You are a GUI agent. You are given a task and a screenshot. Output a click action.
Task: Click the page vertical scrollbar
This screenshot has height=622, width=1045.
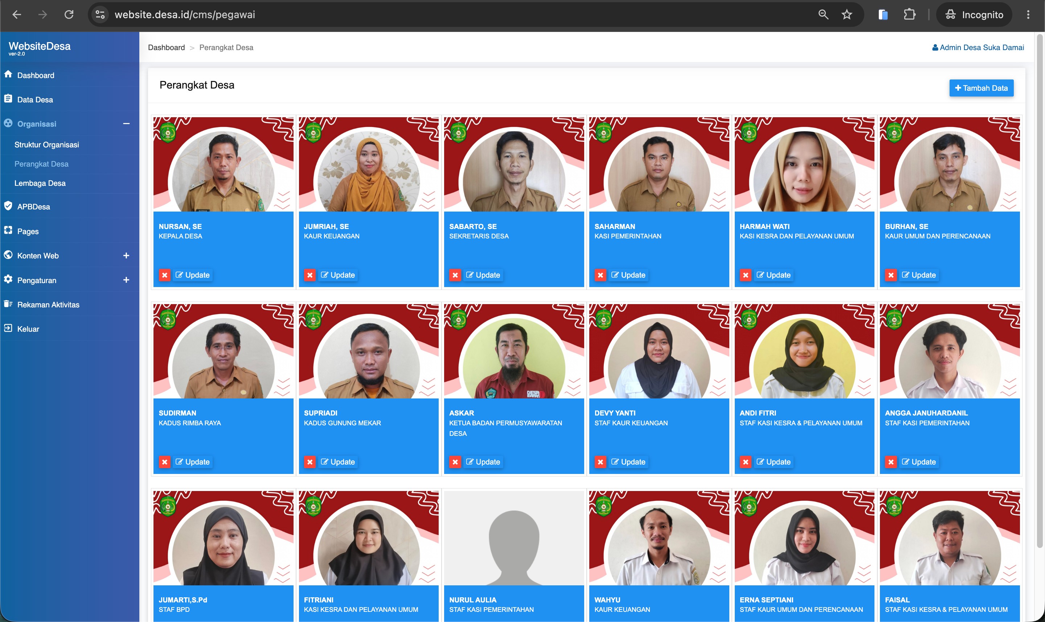pyautogui.click(x=1040, y=292)
